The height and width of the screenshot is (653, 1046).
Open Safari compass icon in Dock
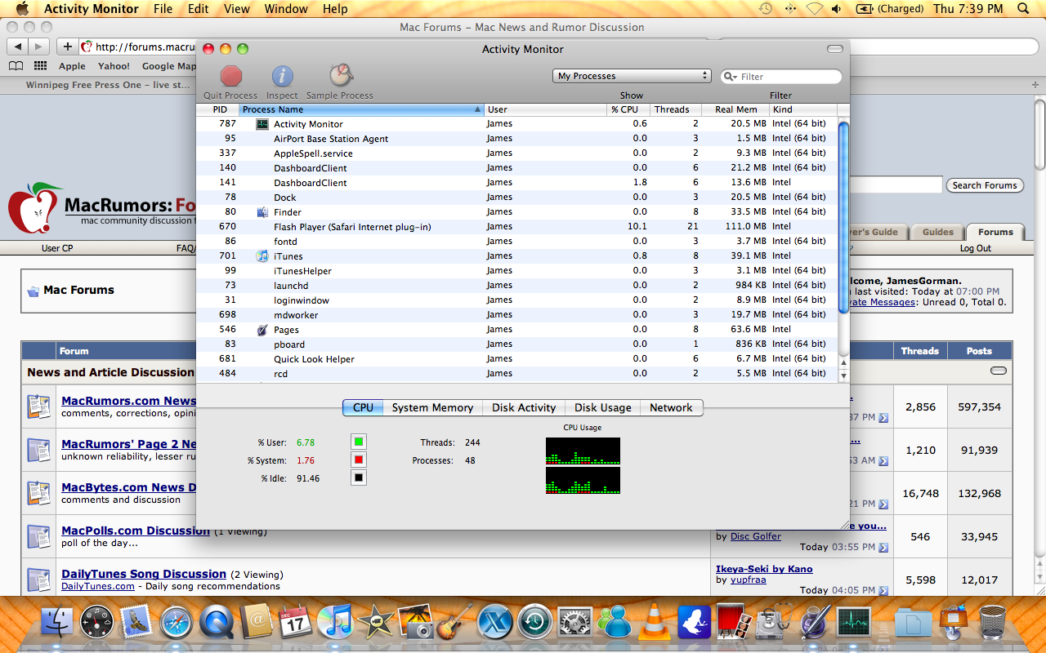click(x=176, y=623)
